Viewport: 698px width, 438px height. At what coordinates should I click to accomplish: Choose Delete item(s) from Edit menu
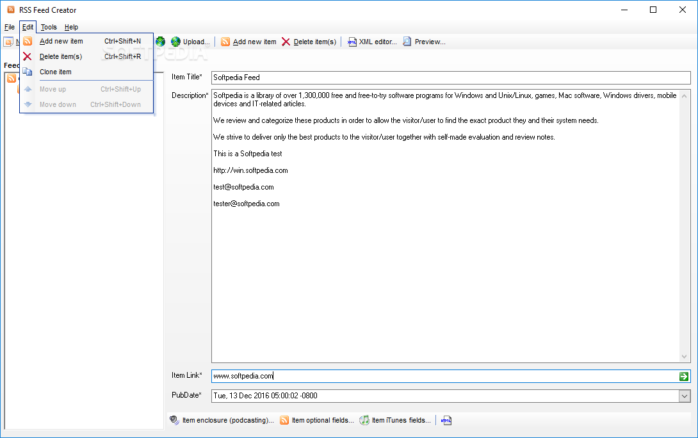pos(87,56)
